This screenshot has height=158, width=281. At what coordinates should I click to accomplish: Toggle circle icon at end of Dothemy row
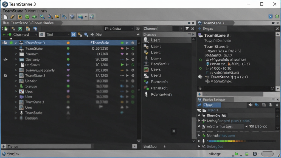click(x=133, y=59)
